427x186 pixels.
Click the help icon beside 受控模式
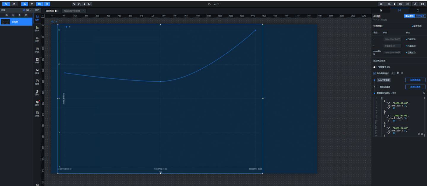pyautogui.click(x=388, y=67)
